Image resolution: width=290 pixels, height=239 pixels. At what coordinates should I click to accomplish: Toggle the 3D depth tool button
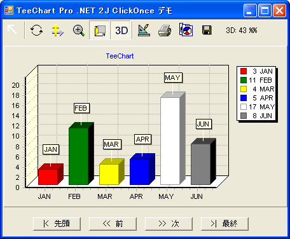99,30
